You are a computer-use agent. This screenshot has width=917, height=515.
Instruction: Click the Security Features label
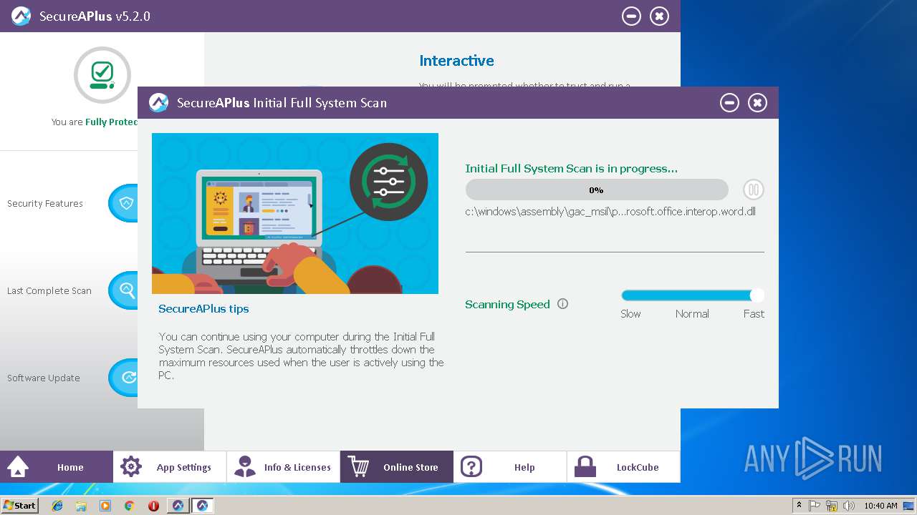(x=45, y=204)
